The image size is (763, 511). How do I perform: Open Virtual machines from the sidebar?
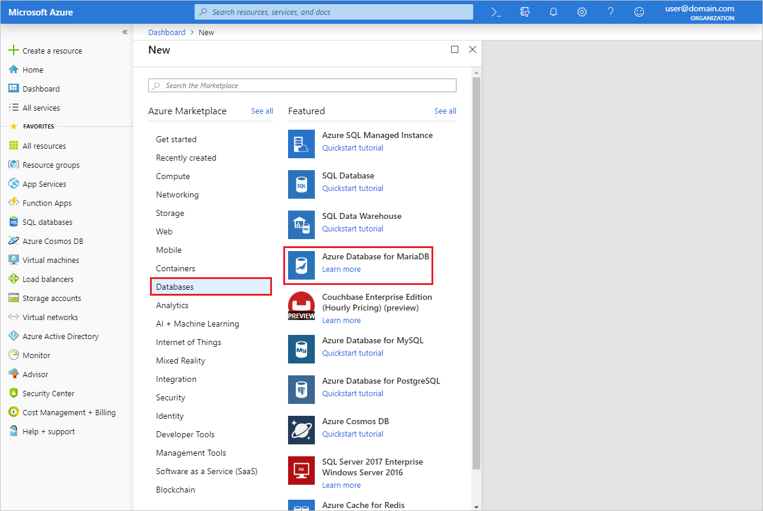[x=51, y=259]
